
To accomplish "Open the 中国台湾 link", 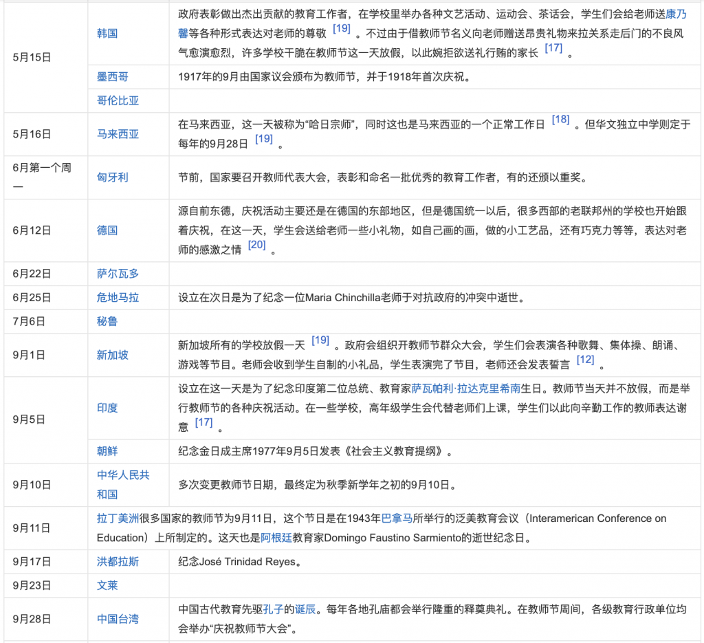I will [x=118, y=619].
